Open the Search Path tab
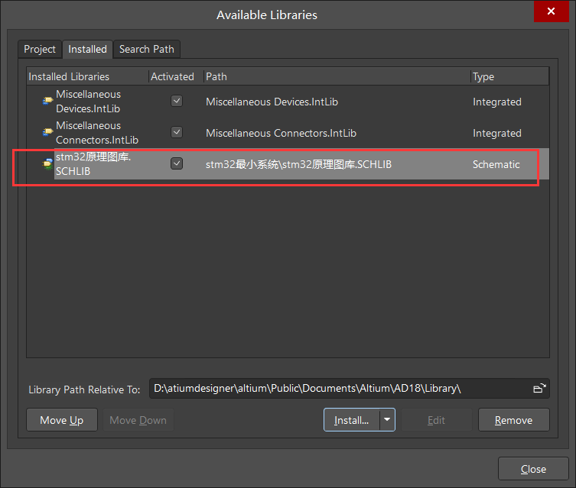 tap(147, 49)
